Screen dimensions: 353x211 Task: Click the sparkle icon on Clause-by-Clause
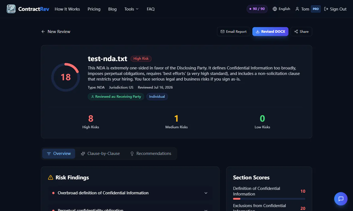(x=83, y=154)
